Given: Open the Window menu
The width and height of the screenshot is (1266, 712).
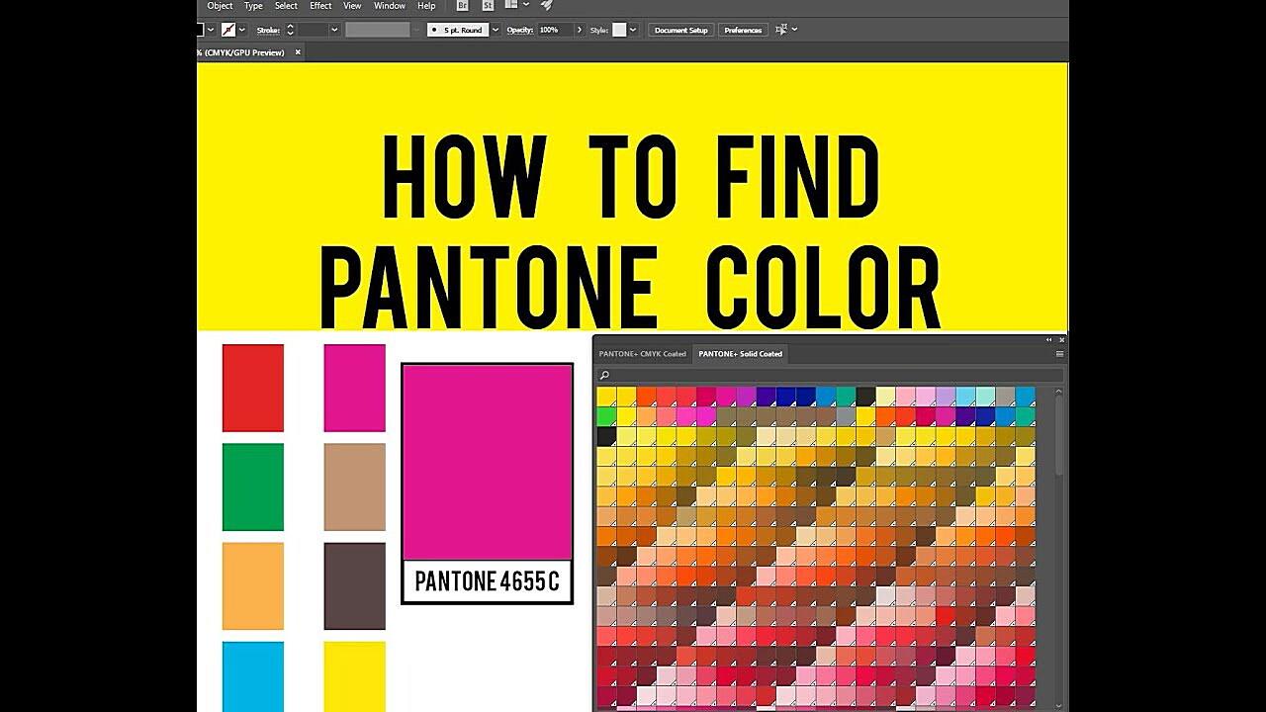Looking at the screenshot, I should pos(390,6).
